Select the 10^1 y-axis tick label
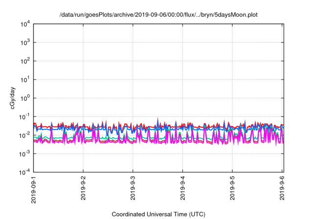Viewport: 313px width, 219px height. (25, 80)
